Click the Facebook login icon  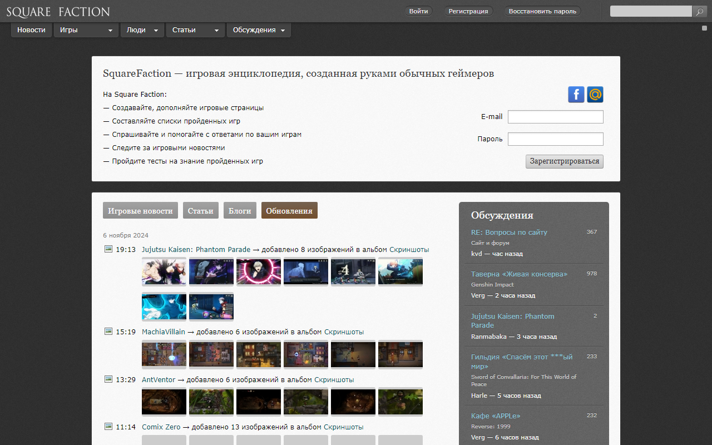576,95
